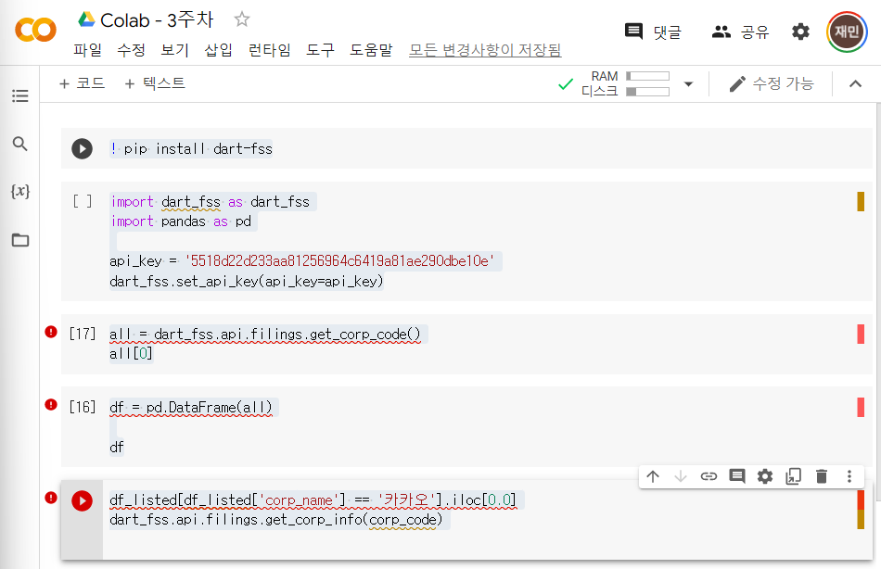Click the notebook title Colab - 3주차
The image size is (881, 569).
pyautogui.click(x=157, y=20)
